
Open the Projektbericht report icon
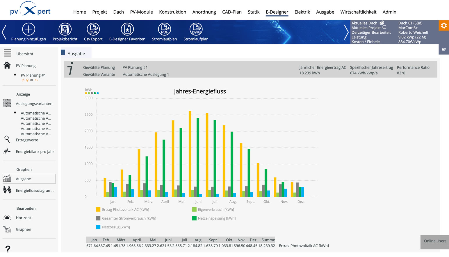coord(65,29)
